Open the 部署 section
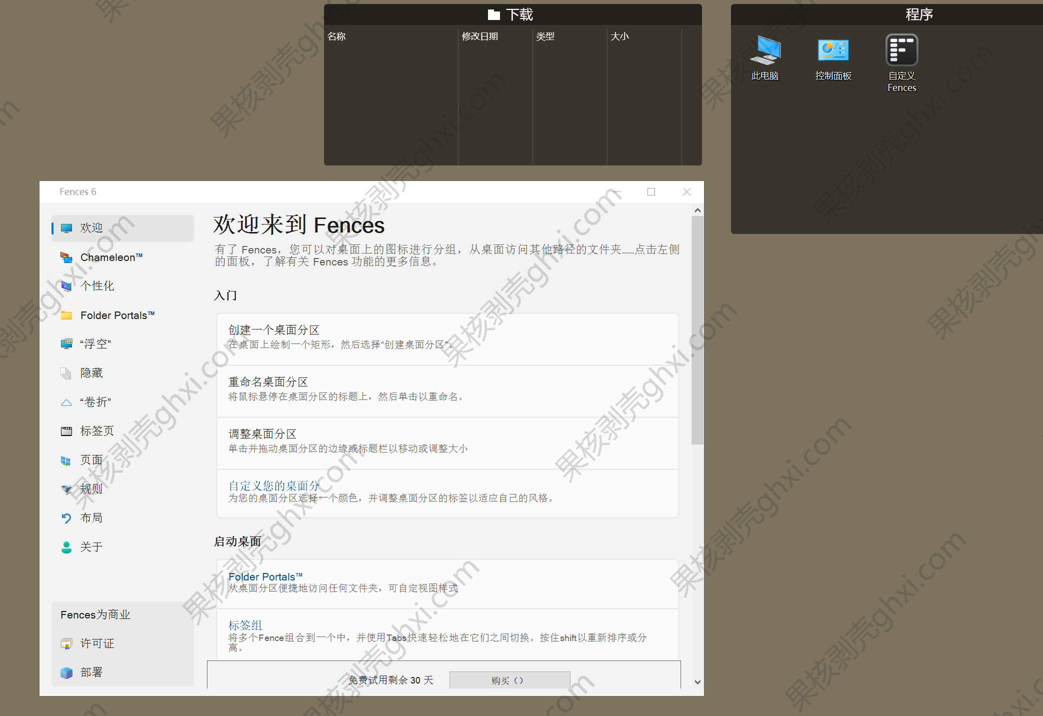Screen dimensions: 1043x716 [x=92, y=672]
